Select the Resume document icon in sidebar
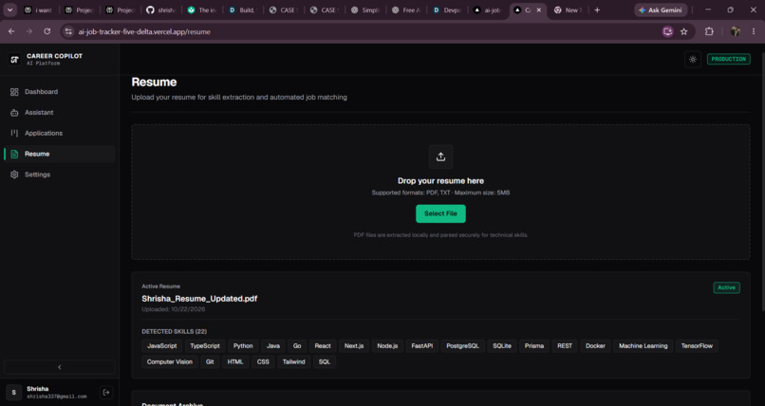Viewport: 765px width, 406px height. [14, 154]
